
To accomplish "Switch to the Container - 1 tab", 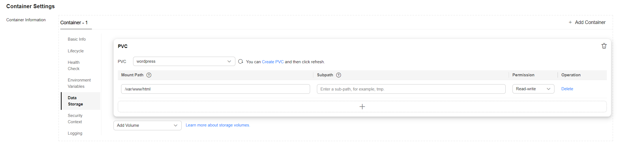I will pyautogui.click(x=74, y=23).
